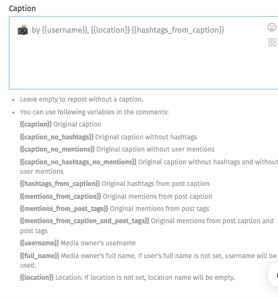Click the {{location}} variable in the list

pos(37,278)
